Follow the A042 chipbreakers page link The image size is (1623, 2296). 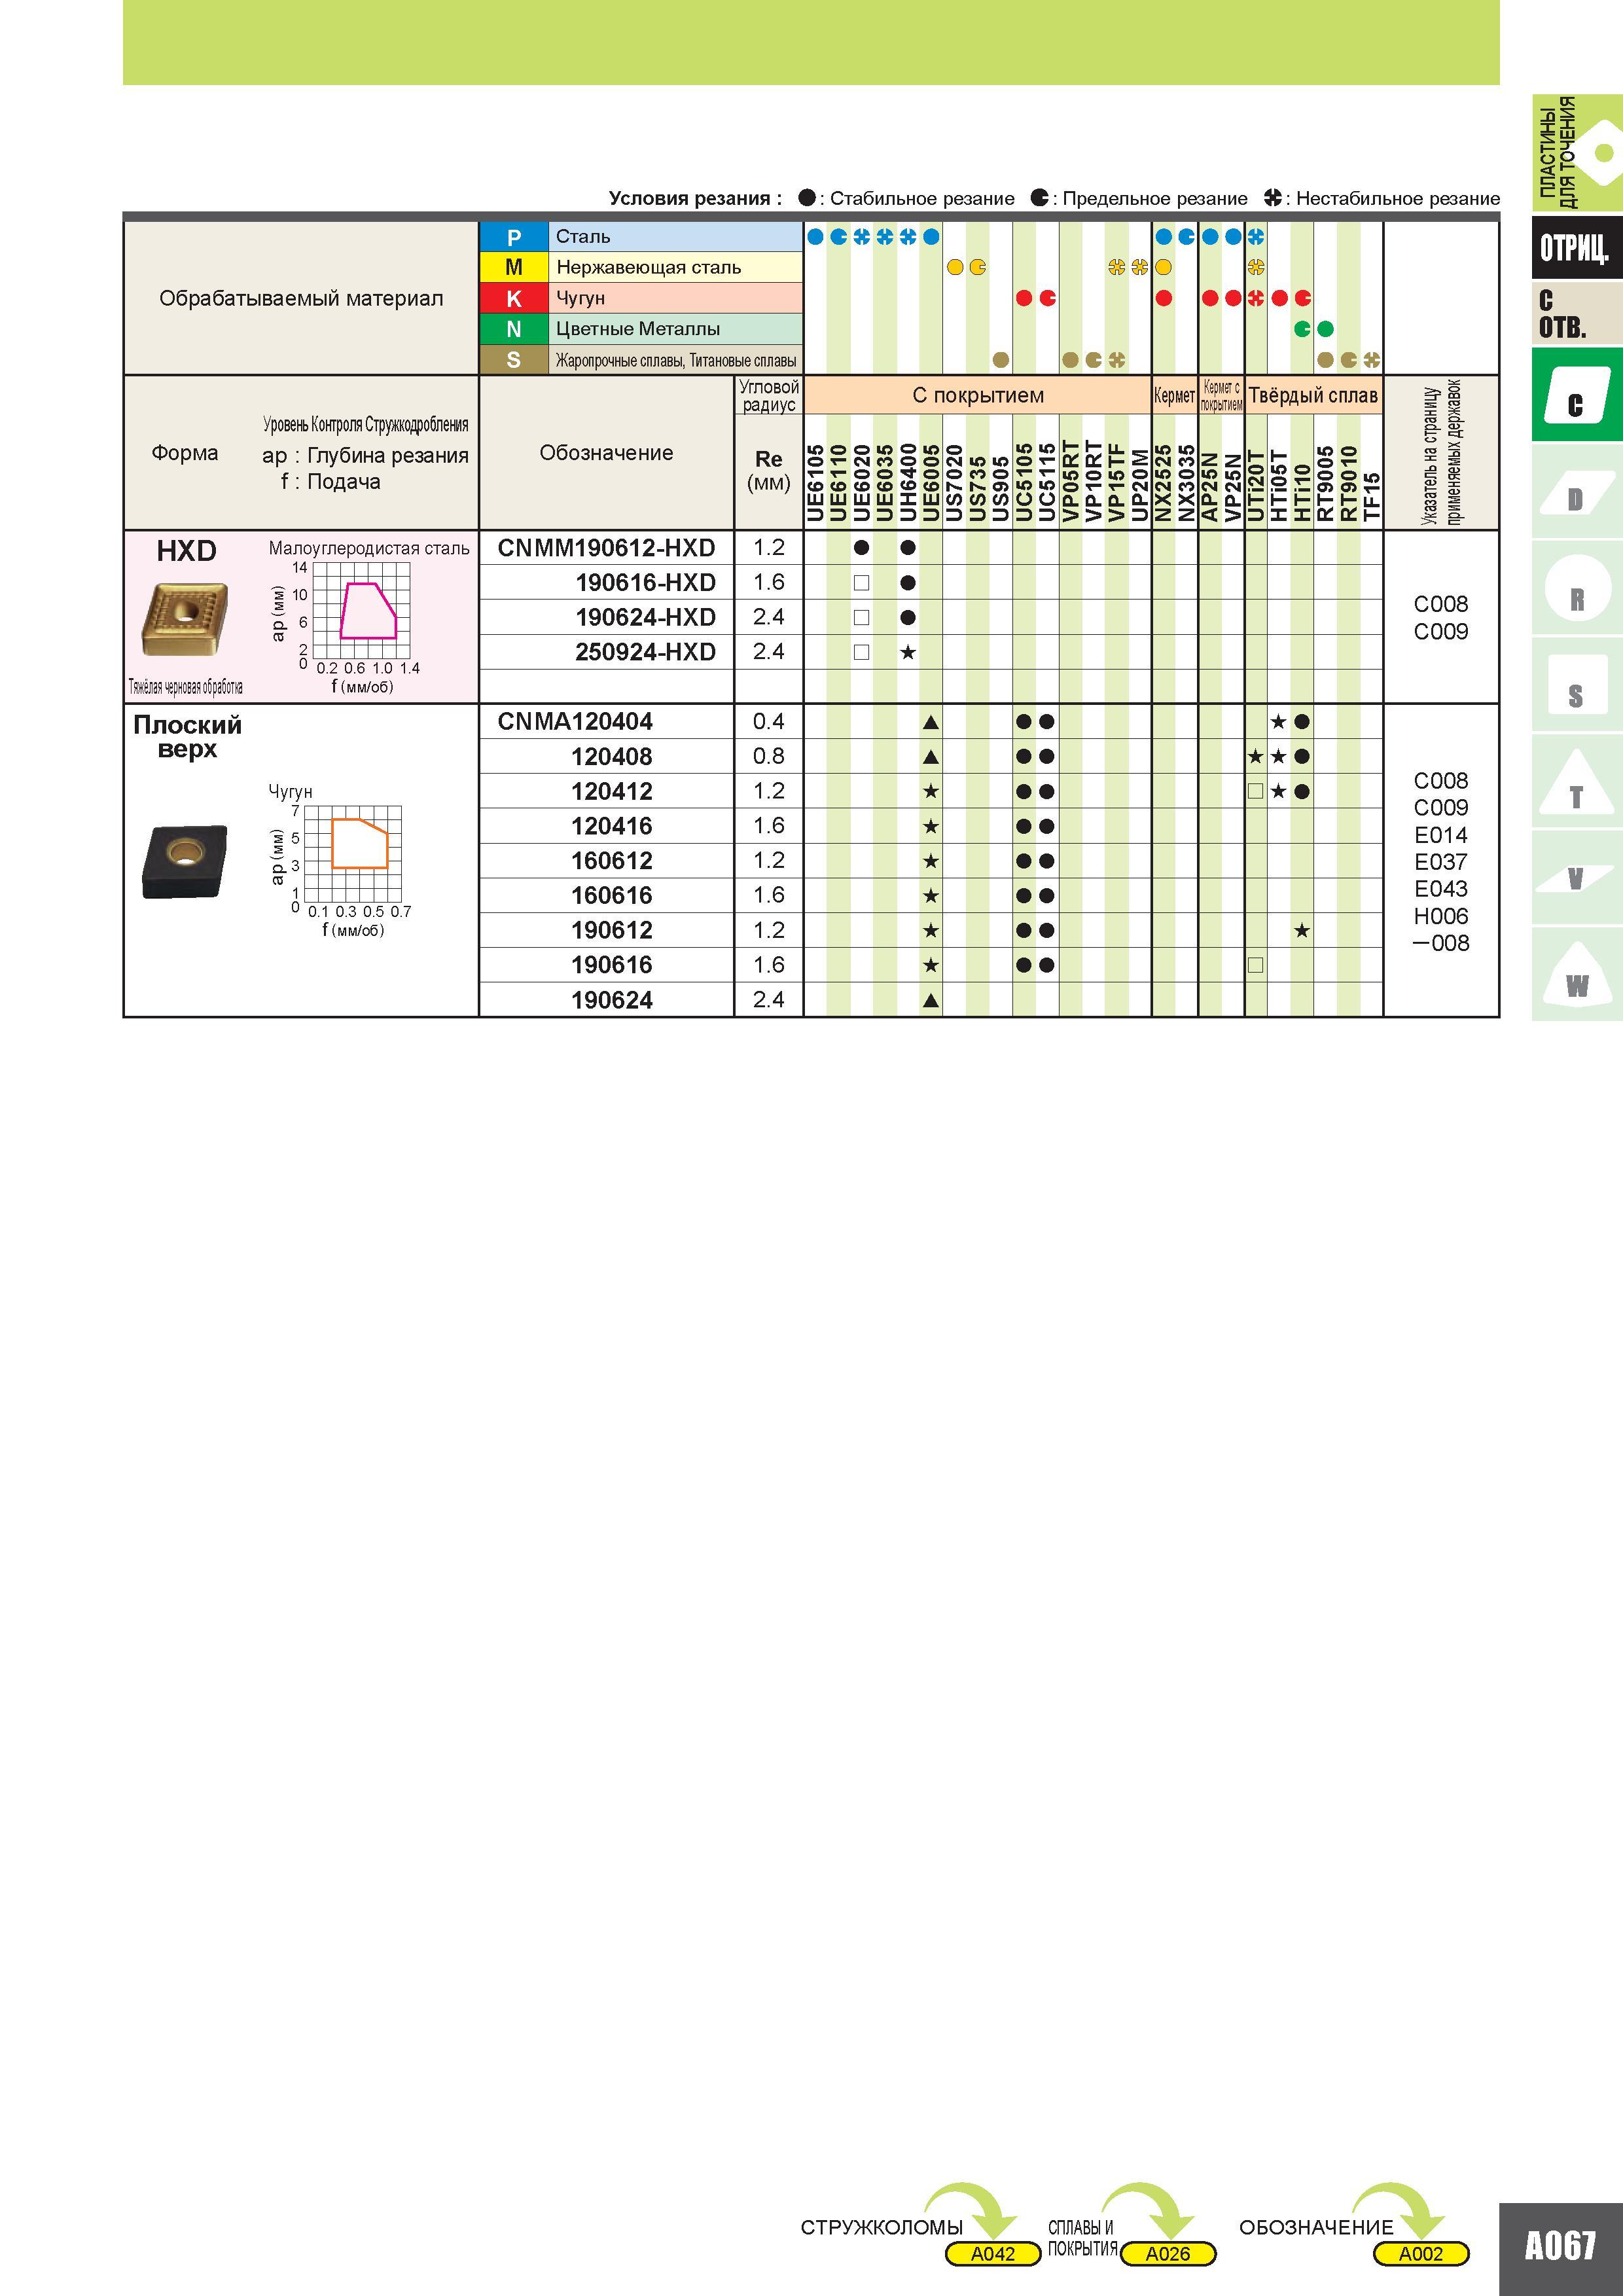tap(993, 2253)
